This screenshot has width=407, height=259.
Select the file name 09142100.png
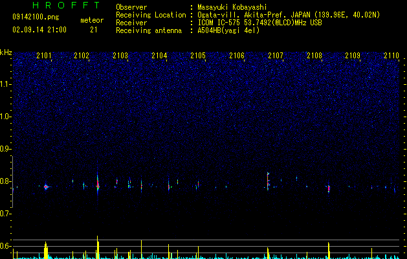pos(36,17)
